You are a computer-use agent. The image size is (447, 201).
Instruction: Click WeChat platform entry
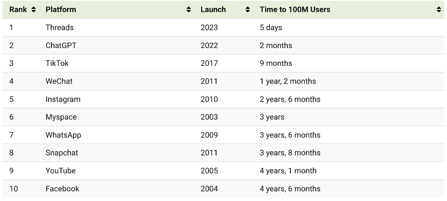coord(59,81)
